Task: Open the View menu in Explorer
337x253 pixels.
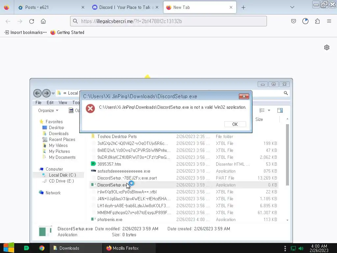Action: point(63,103)
